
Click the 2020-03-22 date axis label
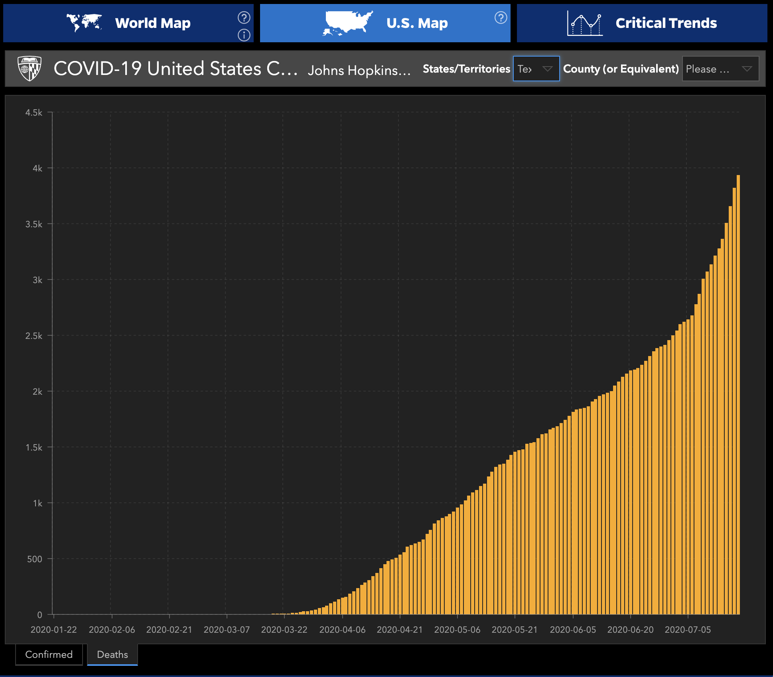pos(284,630)
